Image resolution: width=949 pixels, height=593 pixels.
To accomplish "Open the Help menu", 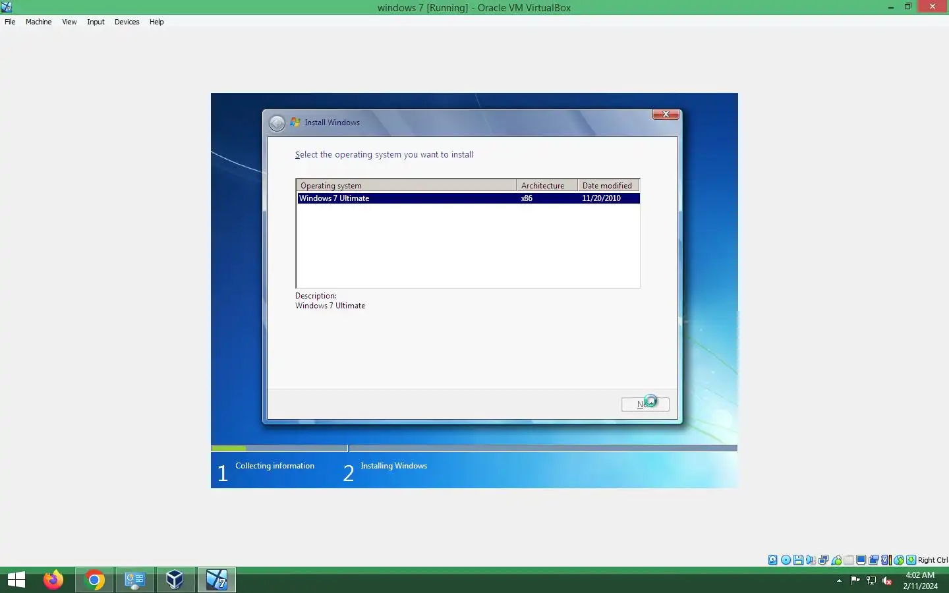I will click(x=156, y=22).
